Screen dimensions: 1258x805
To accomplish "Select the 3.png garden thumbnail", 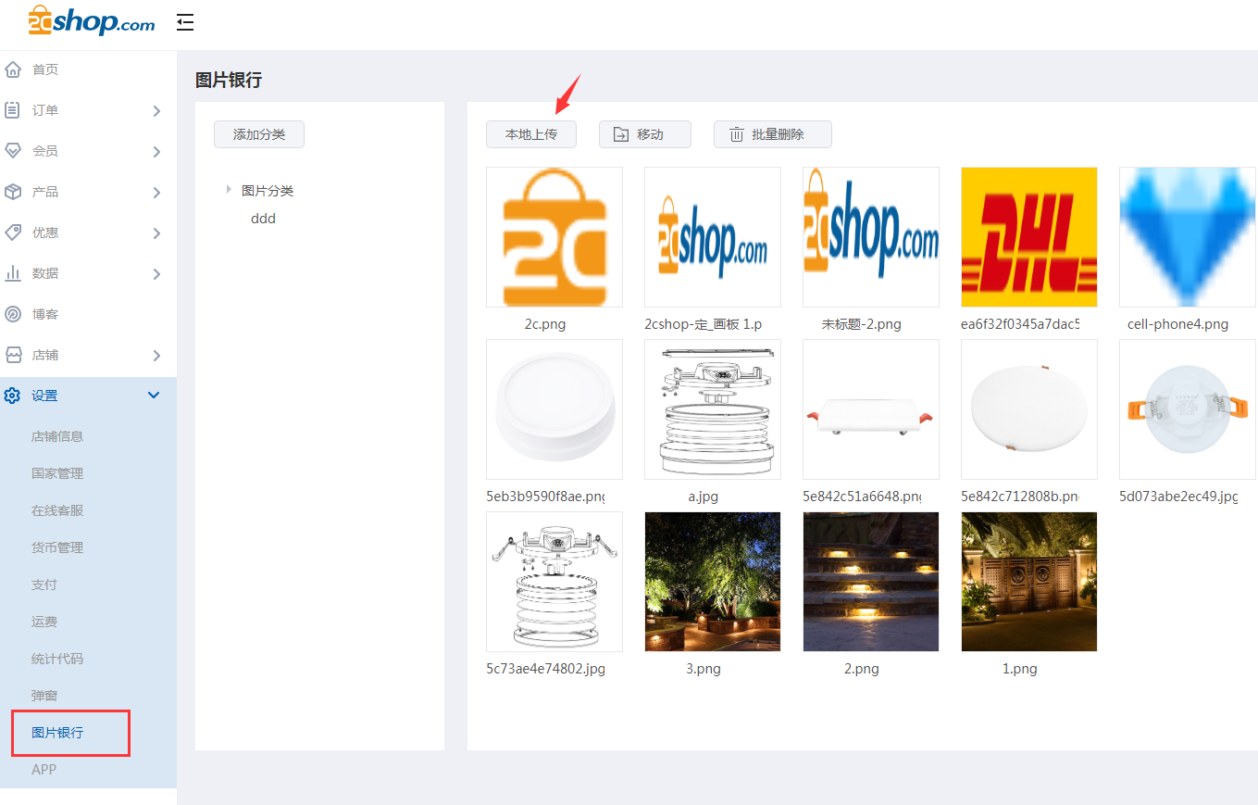I will pos(713,582).
